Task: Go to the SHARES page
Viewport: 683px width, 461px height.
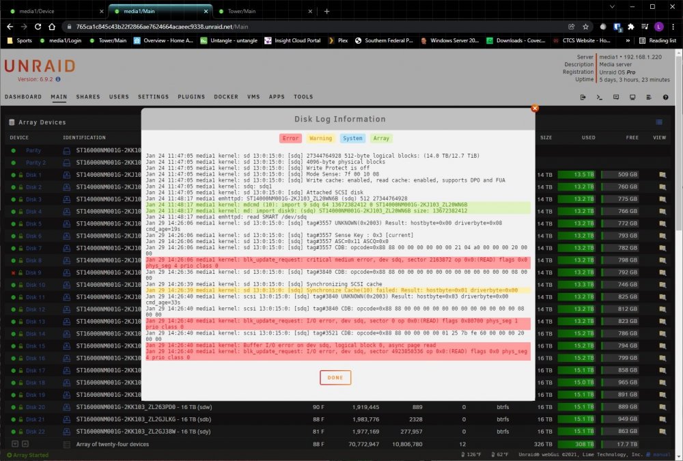Action: (88, 97)
